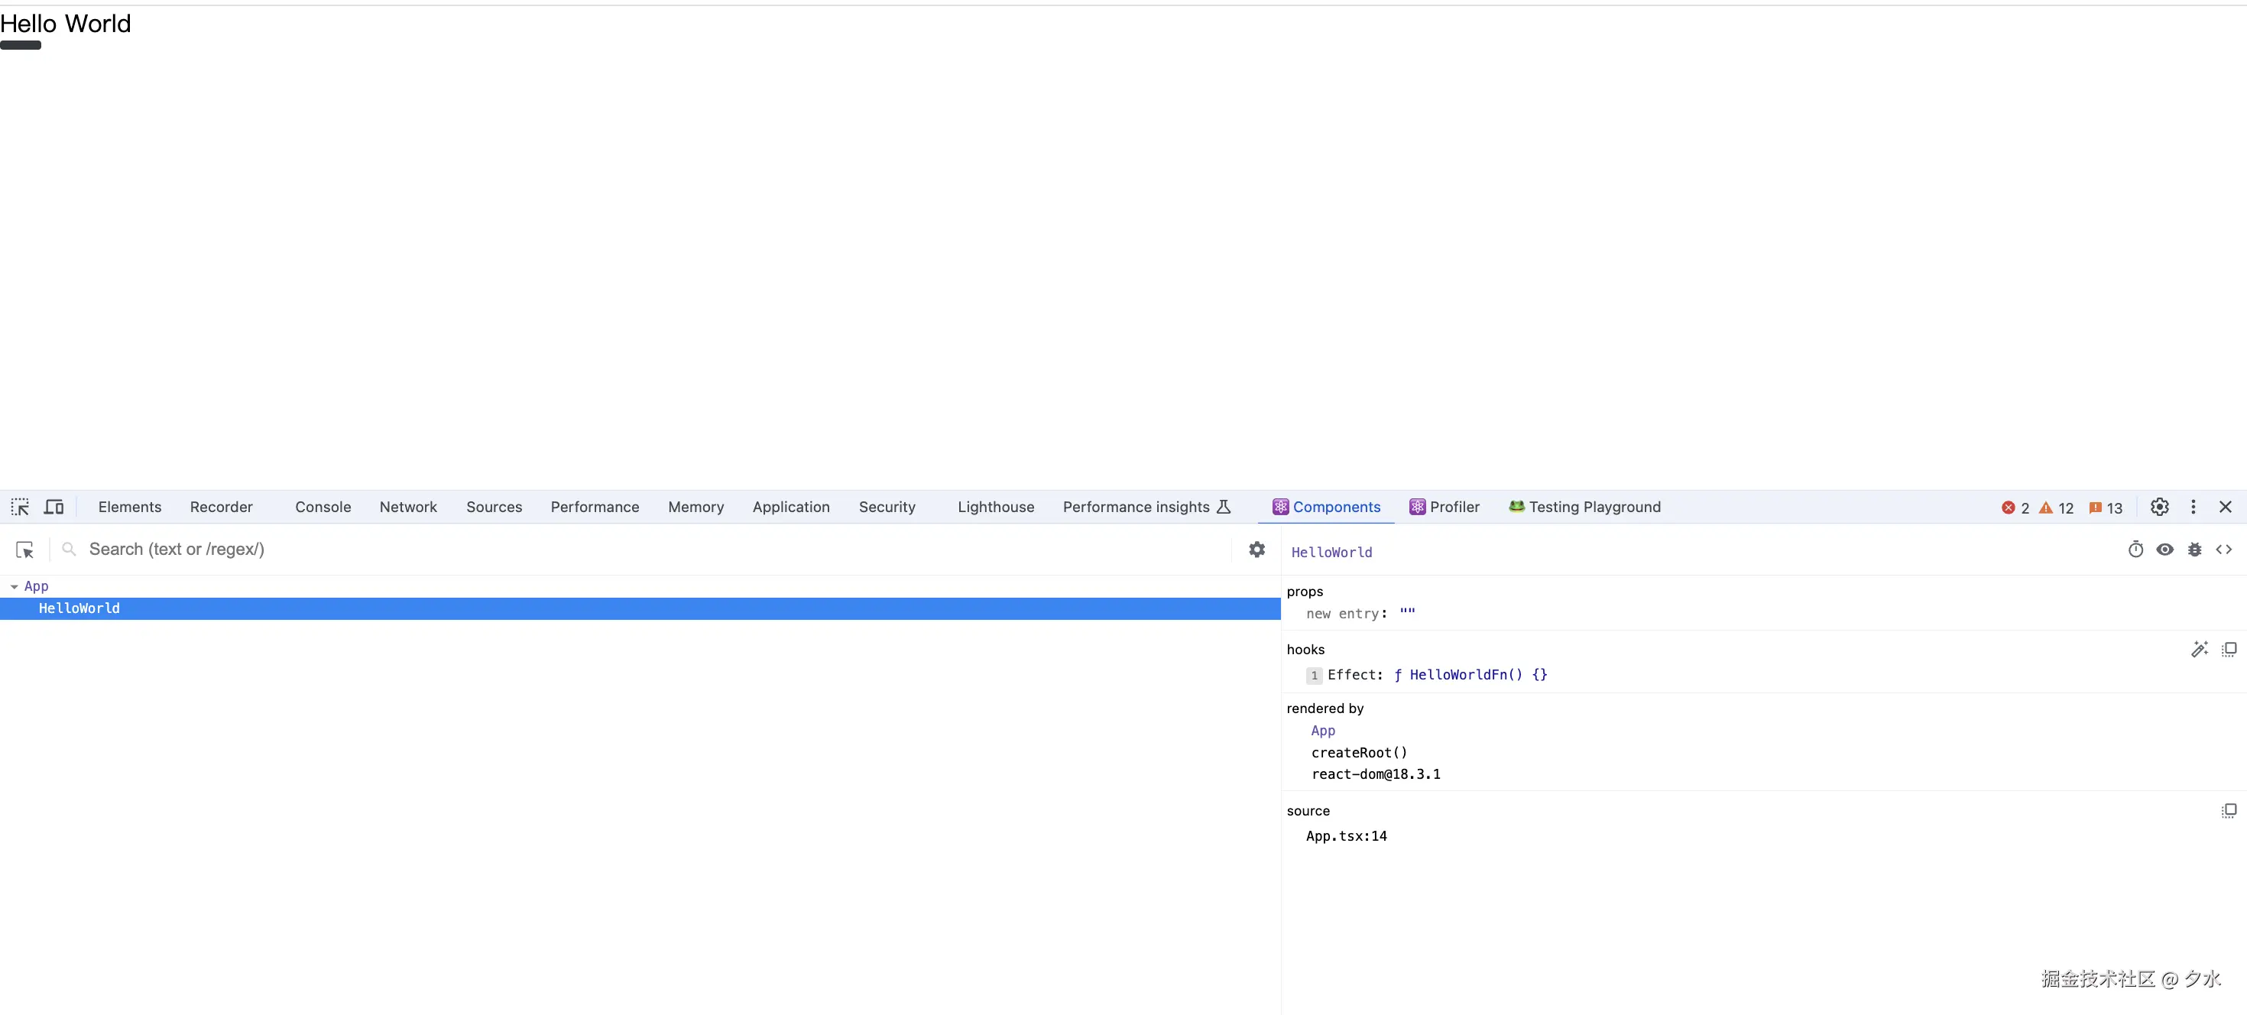
Task: Inspect matching DOM element eye icon
Action: (x=2164, y=550)
